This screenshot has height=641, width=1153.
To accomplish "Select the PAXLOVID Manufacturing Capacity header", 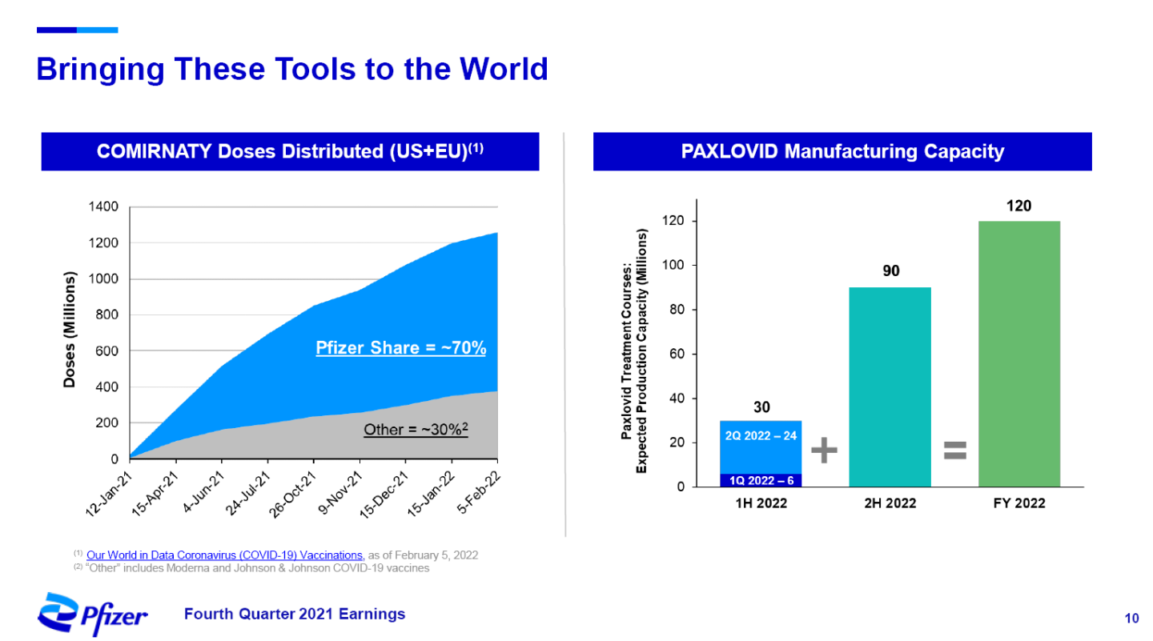I will [x=842, y=151].
